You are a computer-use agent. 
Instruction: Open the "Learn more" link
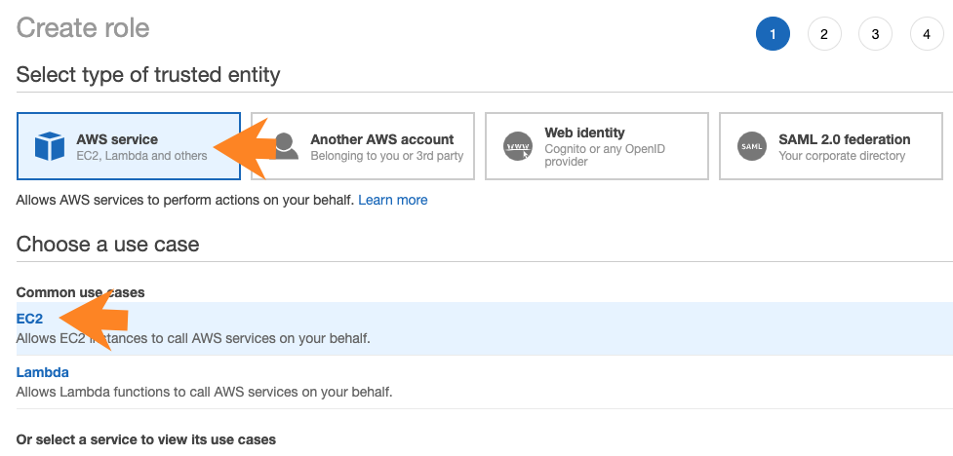393,200
